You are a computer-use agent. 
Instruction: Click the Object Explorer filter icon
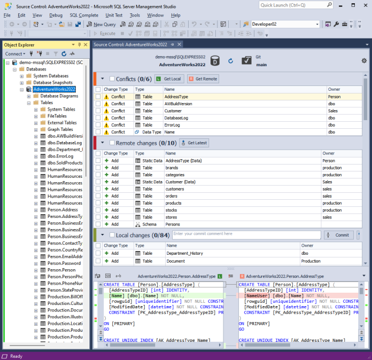pos(56,54)
